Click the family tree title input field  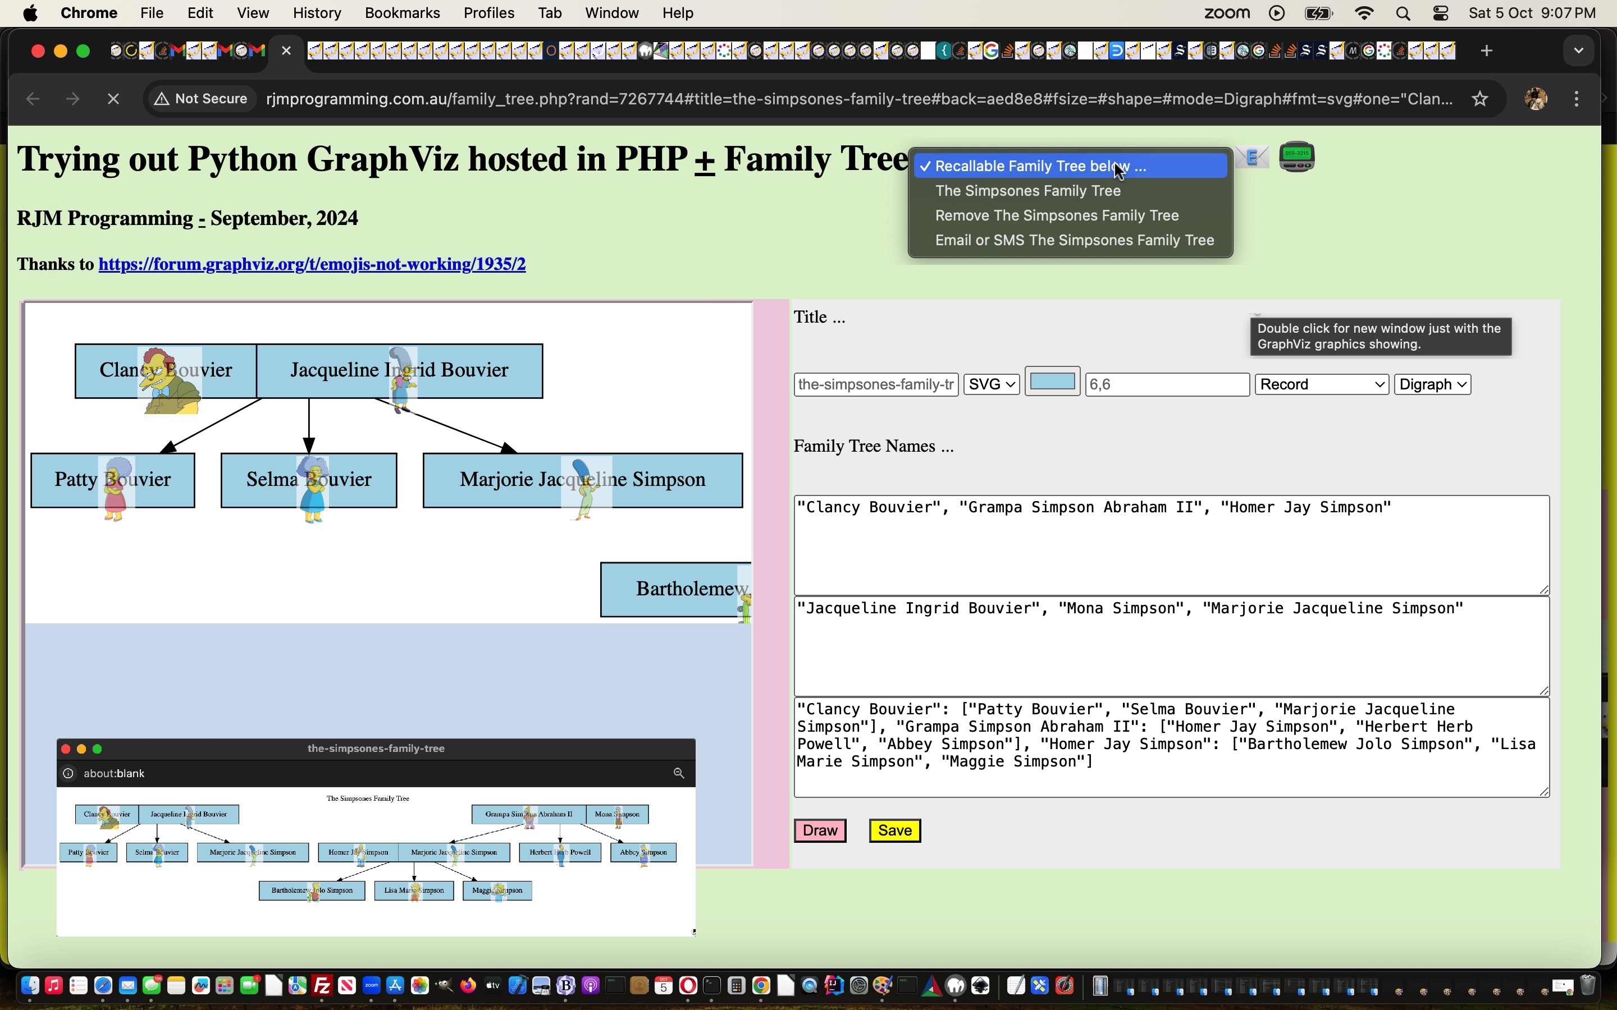click(876, 383)
